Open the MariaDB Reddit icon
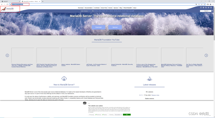 click(208, 7)
